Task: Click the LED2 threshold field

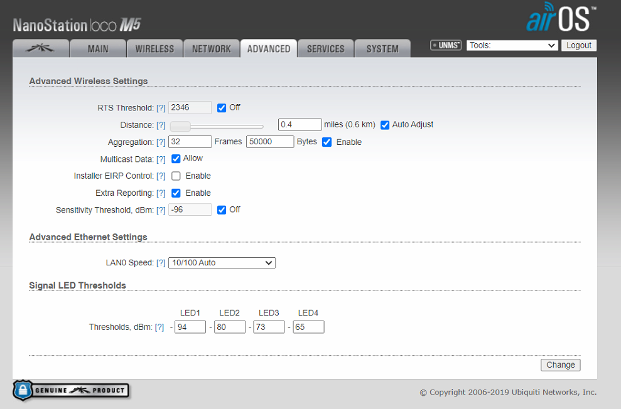Action: [x=230, y=327]
